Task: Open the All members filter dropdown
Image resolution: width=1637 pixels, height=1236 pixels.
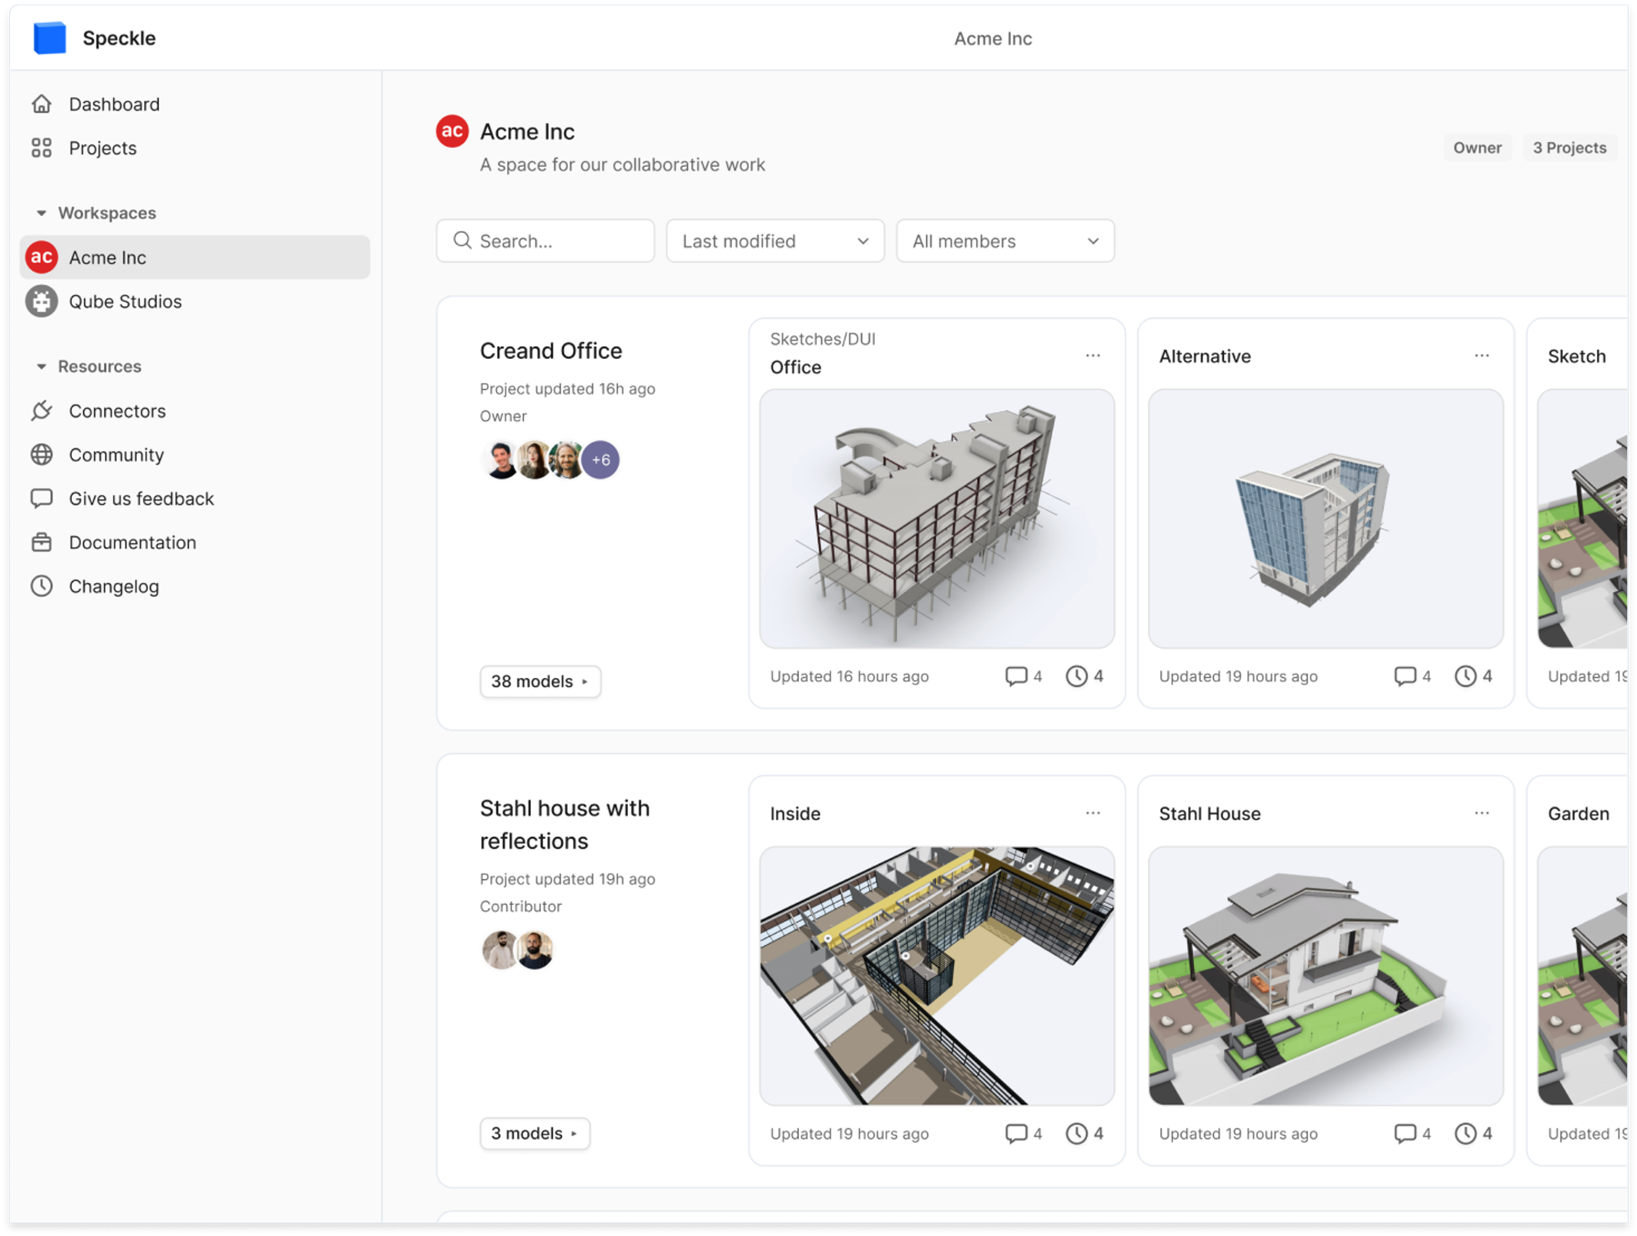Action: (1005, 240)
